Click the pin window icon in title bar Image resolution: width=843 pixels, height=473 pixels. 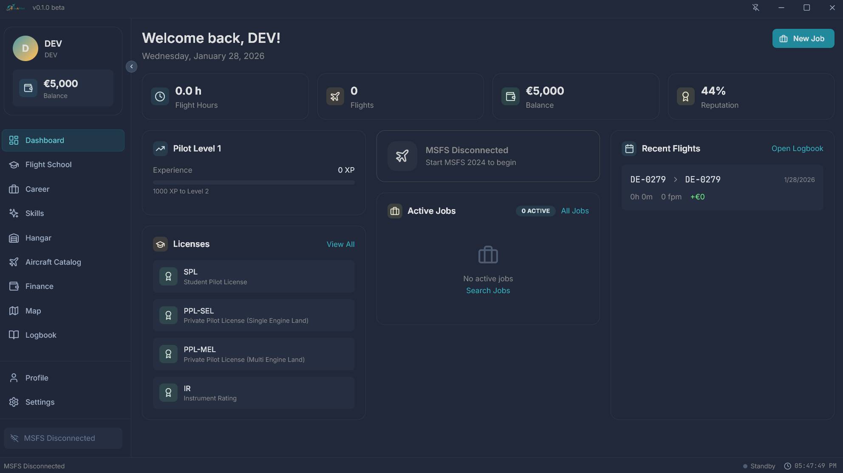point(755,8)
